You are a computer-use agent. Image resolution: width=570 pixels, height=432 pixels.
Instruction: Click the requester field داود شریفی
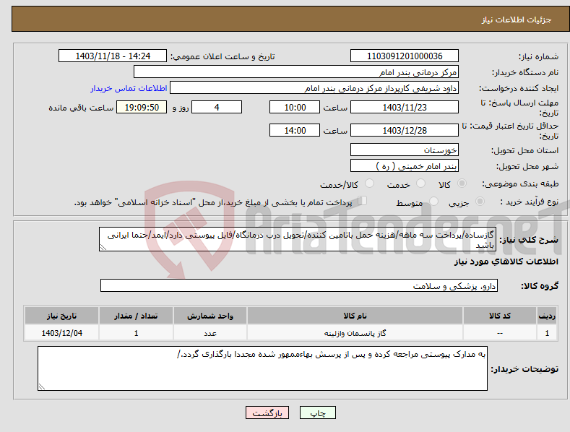point(314,88)
